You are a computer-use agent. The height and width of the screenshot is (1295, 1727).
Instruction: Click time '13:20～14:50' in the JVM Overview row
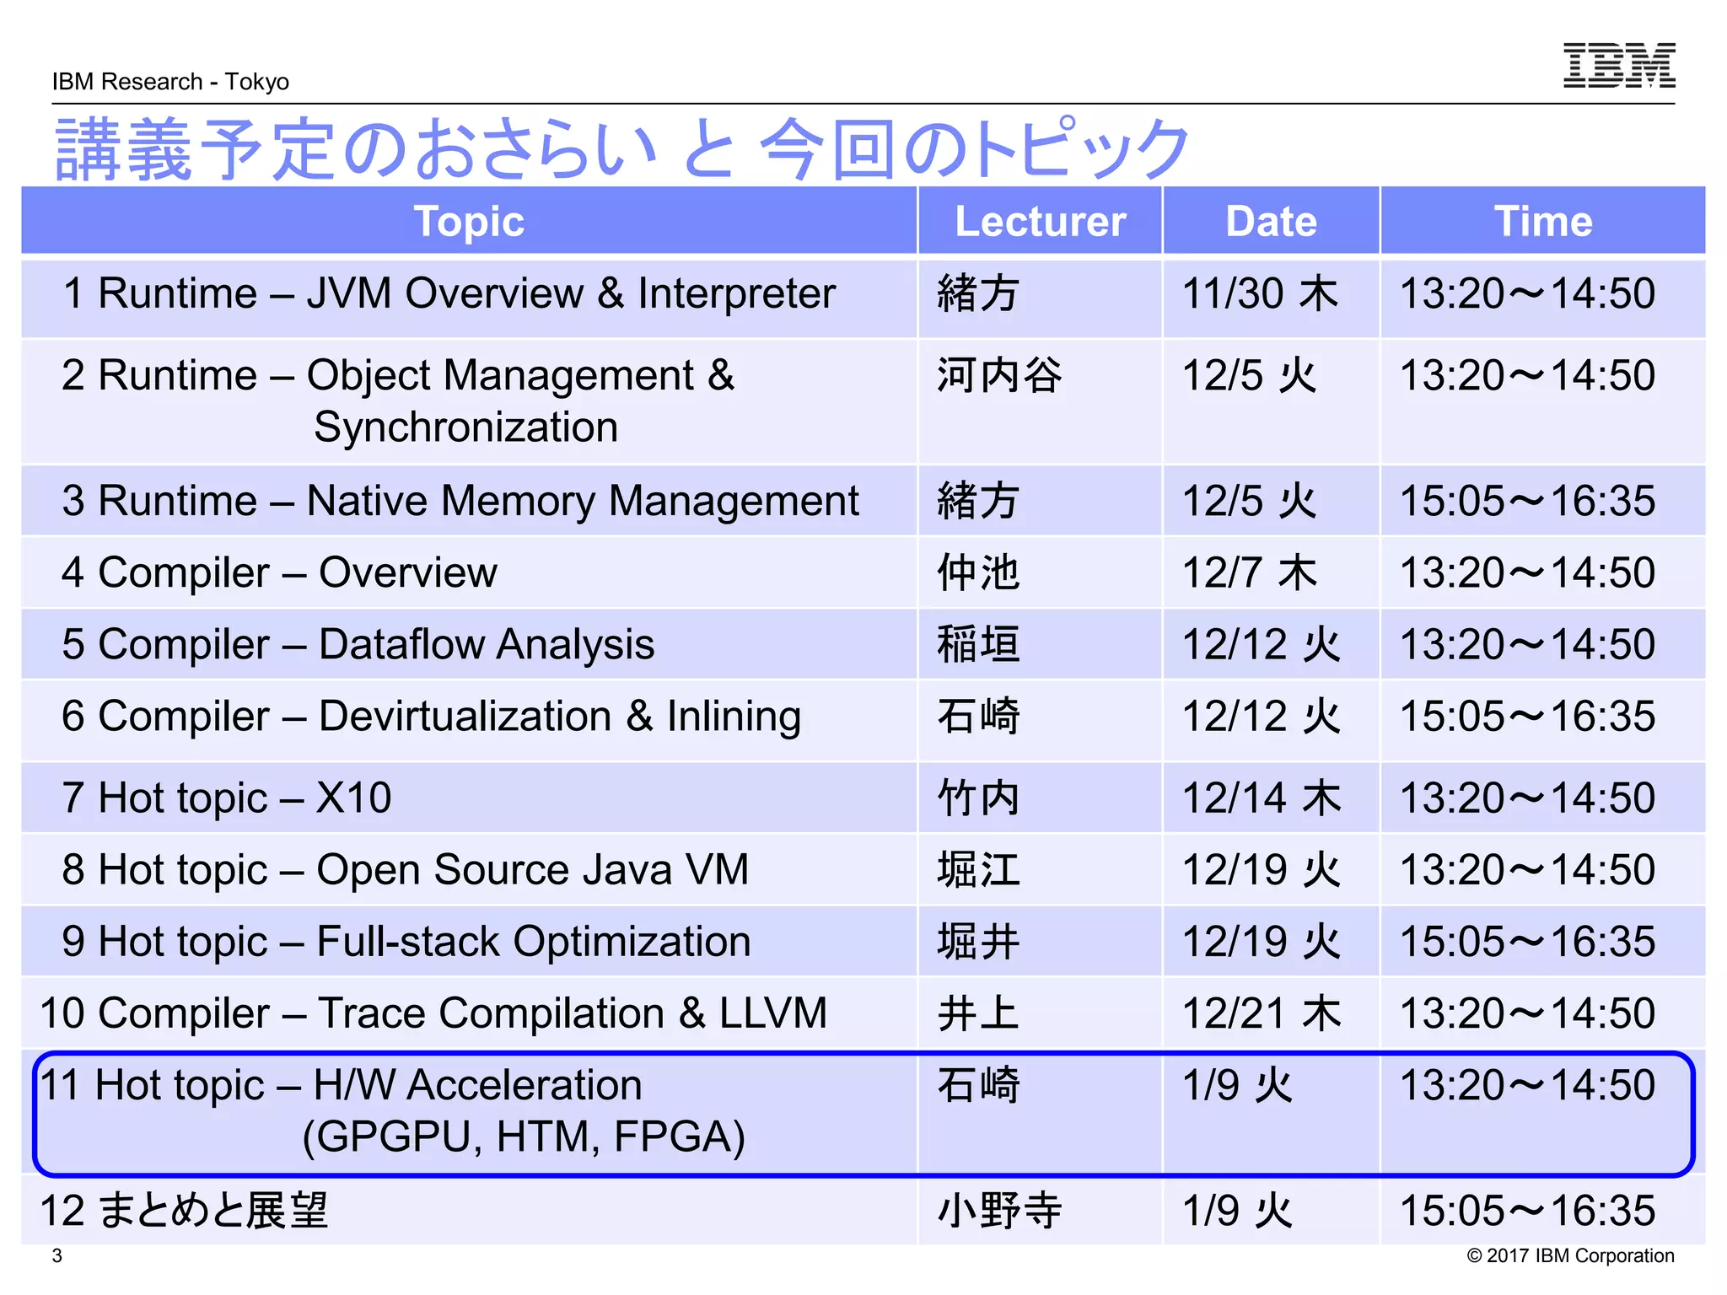click(x=1527, y=294)
